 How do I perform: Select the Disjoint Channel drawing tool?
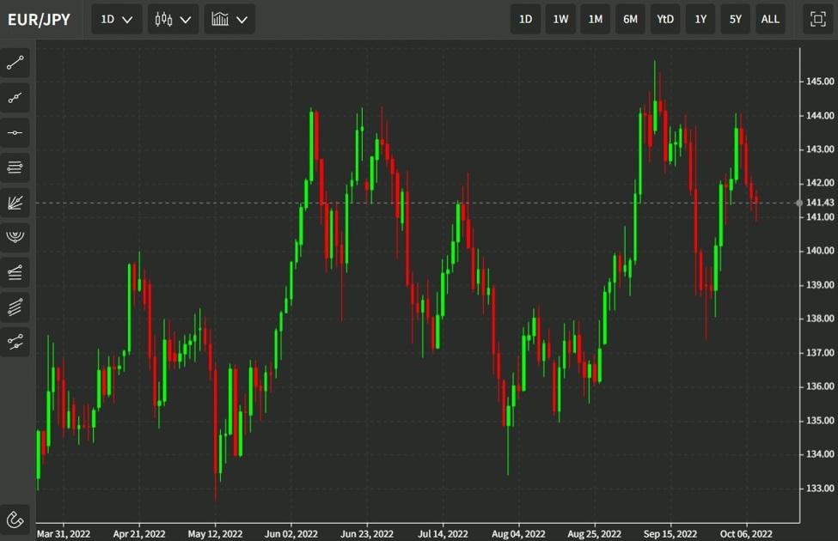[15, 341]
